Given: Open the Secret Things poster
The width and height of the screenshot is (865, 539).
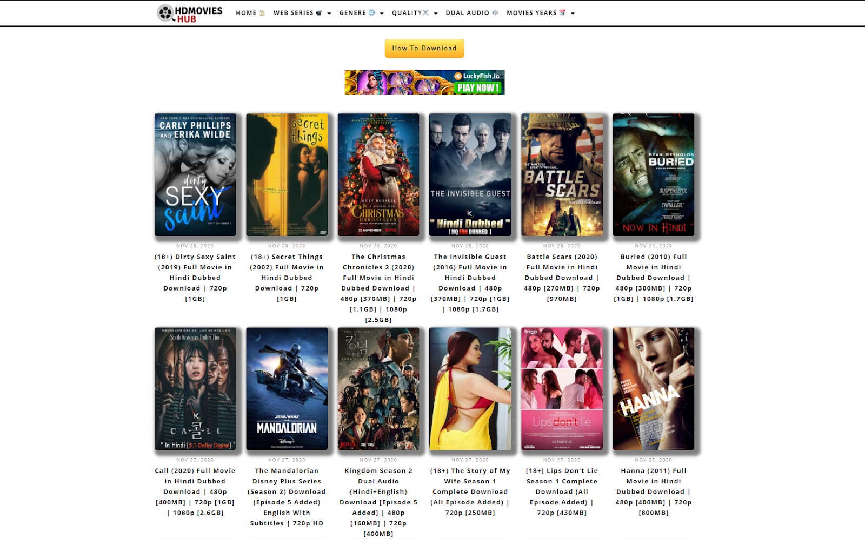Looking at the screenshot, I should tap(287, 175).
